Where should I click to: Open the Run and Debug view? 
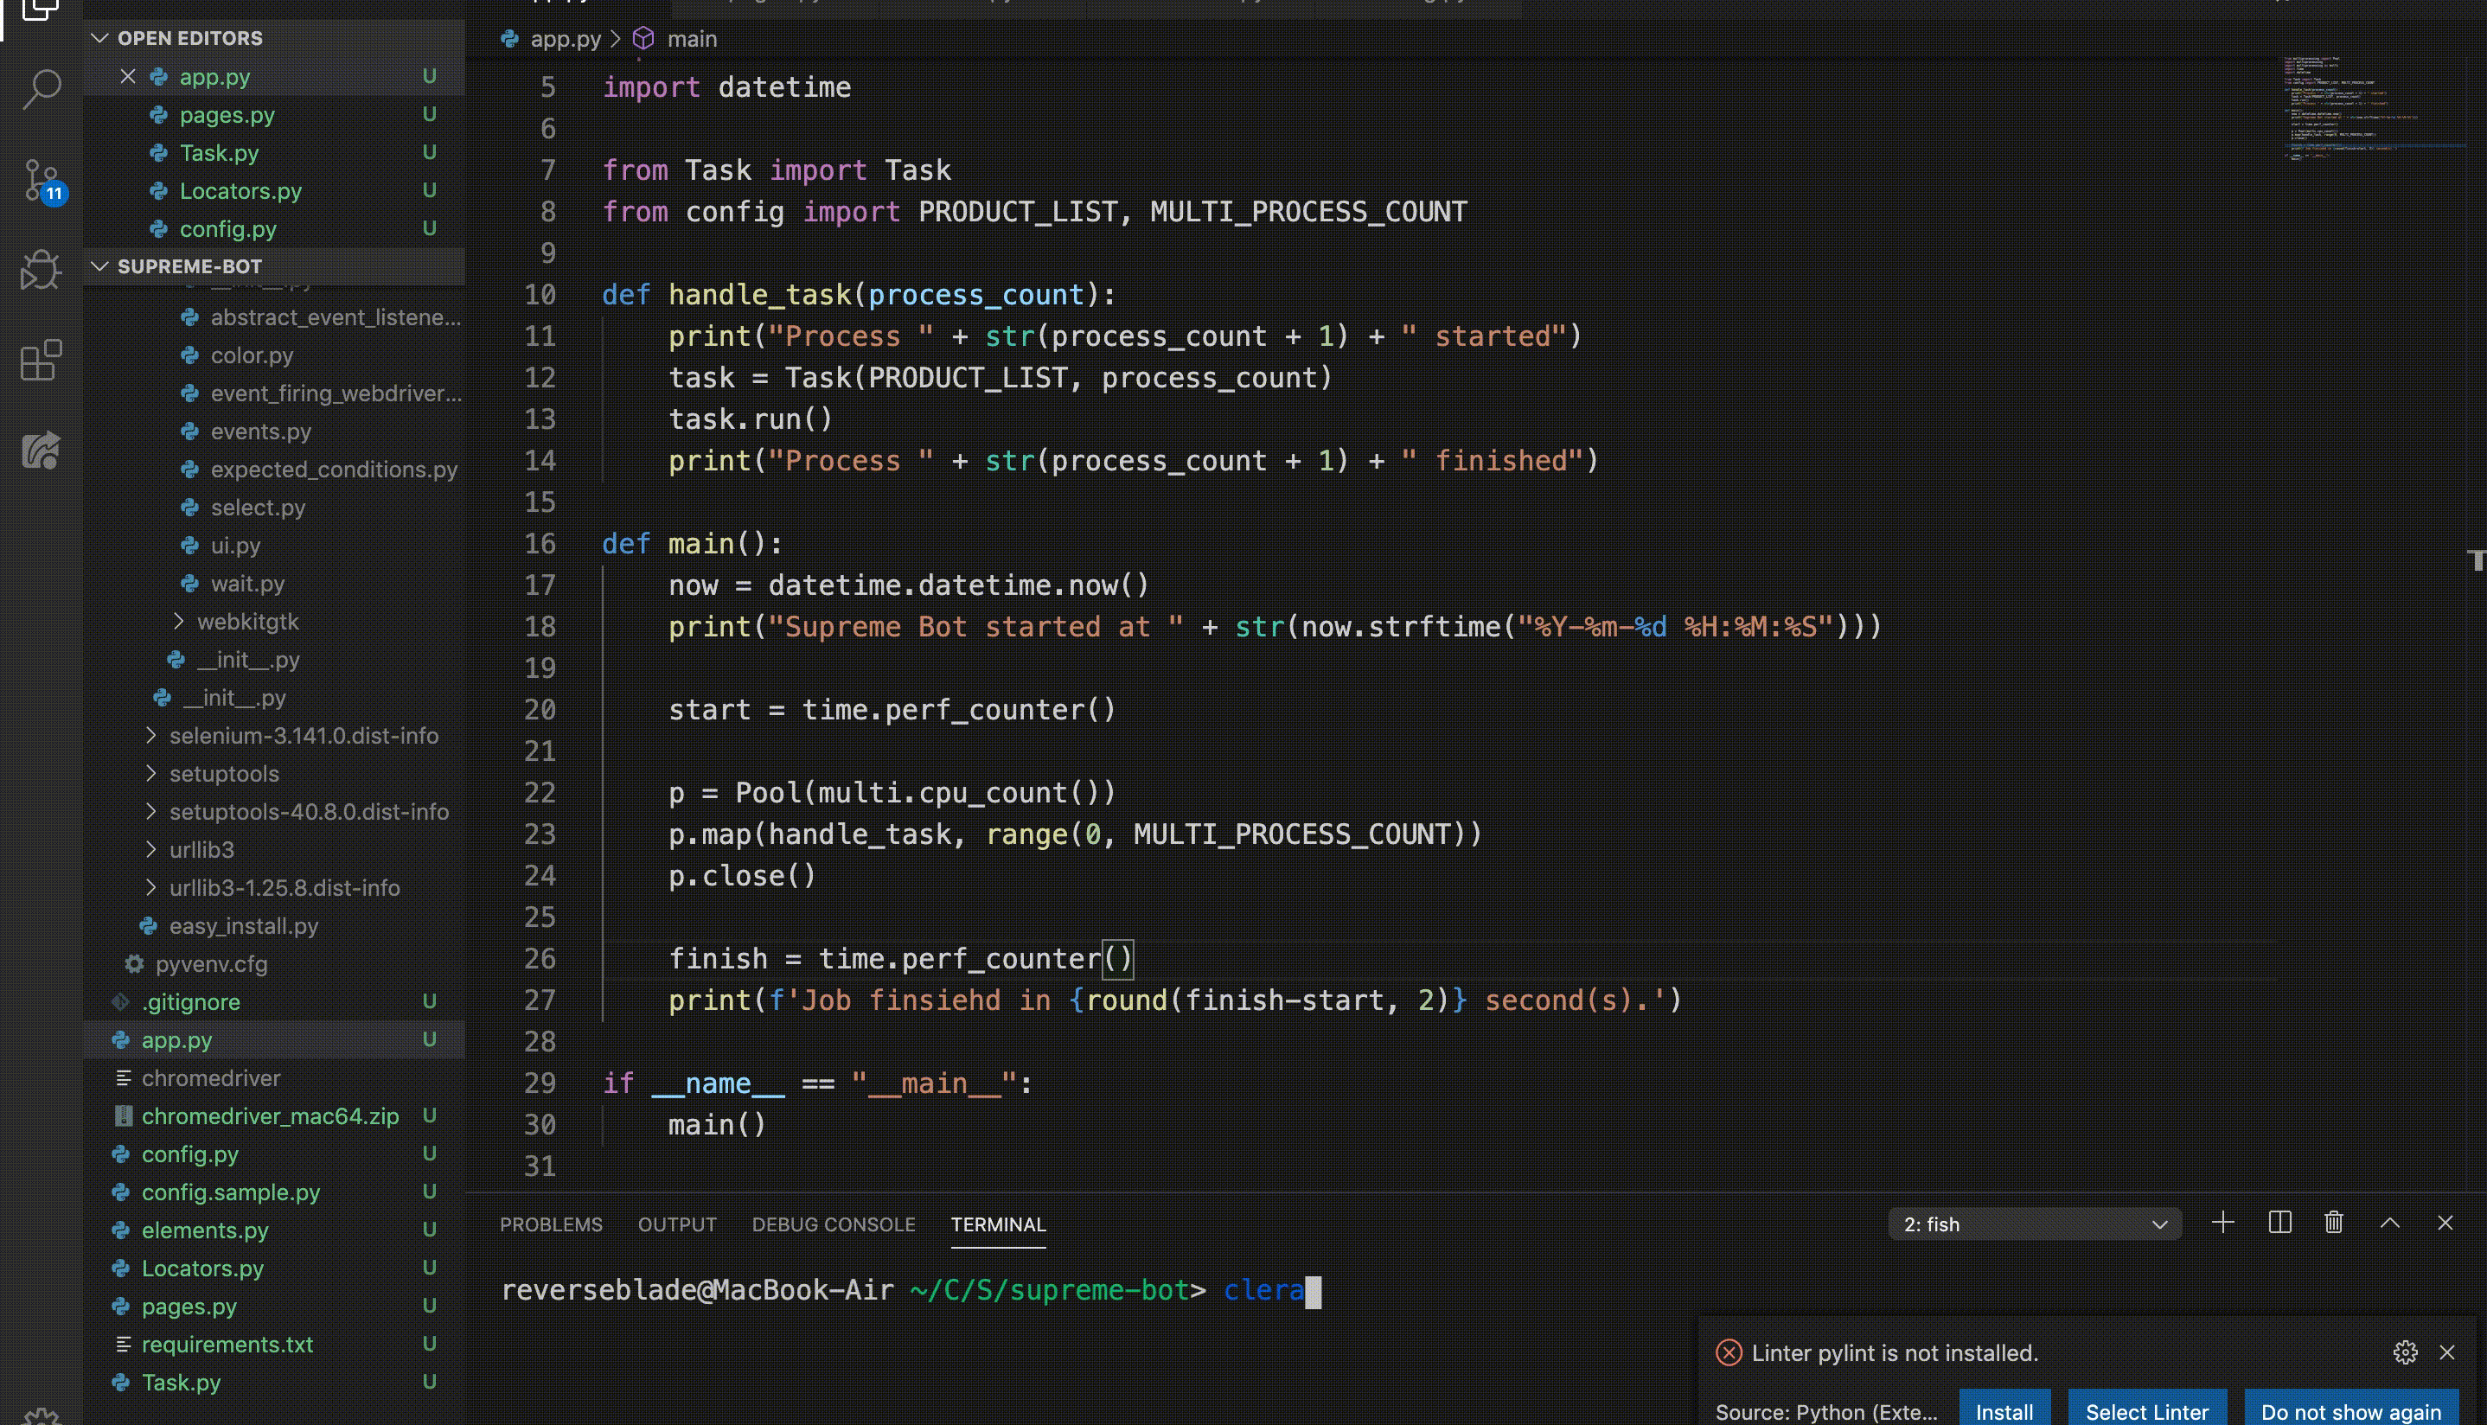click(x=42, y=270)
